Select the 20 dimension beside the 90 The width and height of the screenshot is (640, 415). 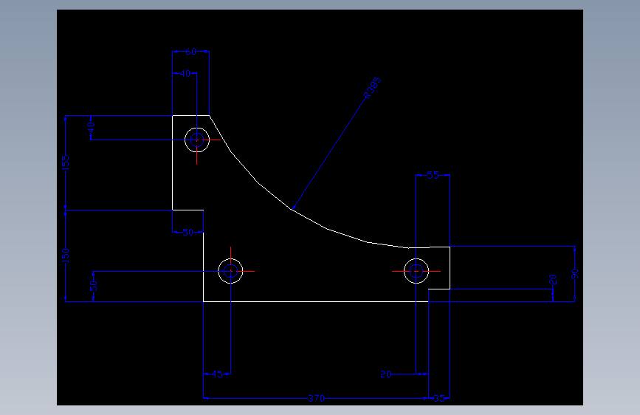point(553,279)
